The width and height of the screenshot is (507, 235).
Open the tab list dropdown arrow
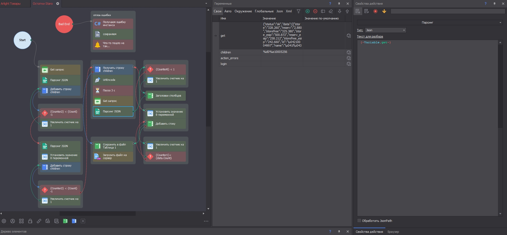[206, 4]
